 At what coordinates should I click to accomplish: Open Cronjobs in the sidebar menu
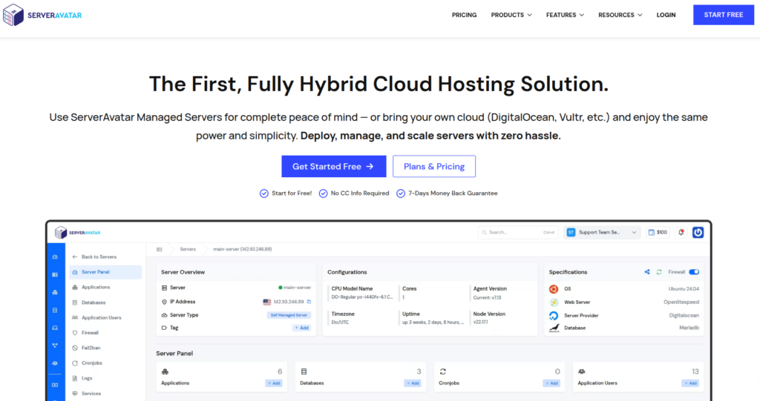coord(88,362)
